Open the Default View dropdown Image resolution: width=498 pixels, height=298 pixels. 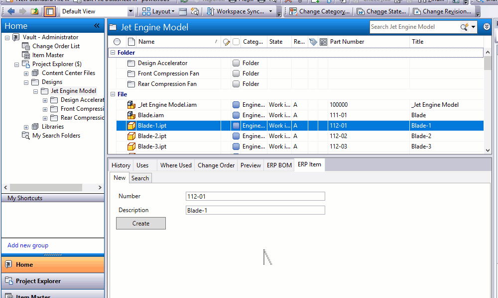click(131, 11)
